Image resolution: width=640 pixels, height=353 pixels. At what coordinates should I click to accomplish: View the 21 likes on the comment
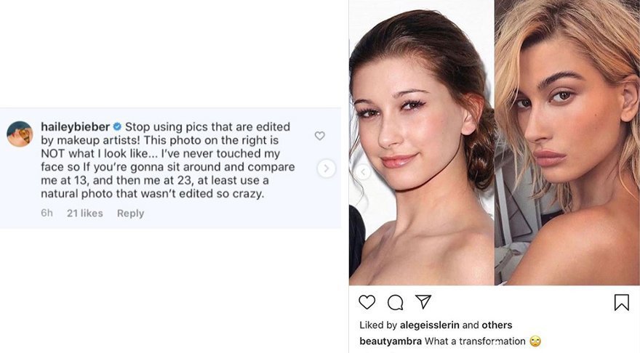(x=84, y=213)
